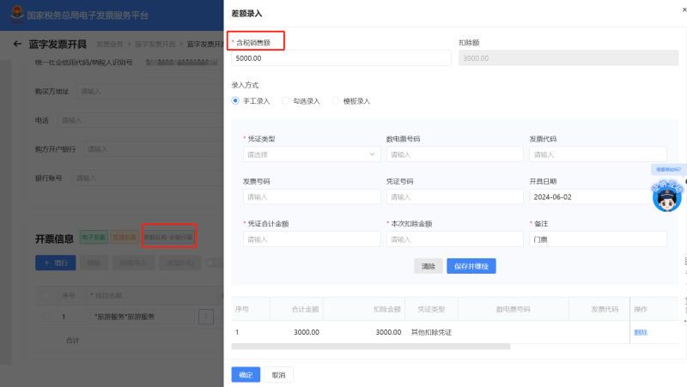
Task: Click the 清除 button
Action: click(428, 266)
